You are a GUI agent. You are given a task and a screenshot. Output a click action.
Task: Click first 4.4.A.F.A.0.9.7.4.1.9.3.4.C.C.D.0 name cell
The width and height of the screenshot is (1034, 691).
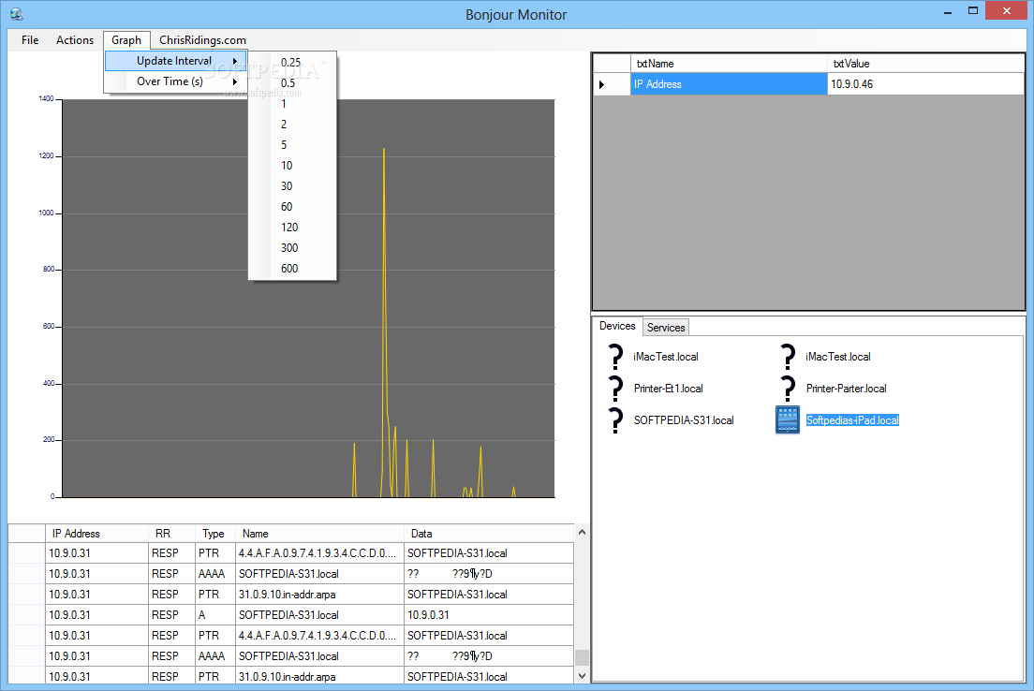[x=319, y=553]
